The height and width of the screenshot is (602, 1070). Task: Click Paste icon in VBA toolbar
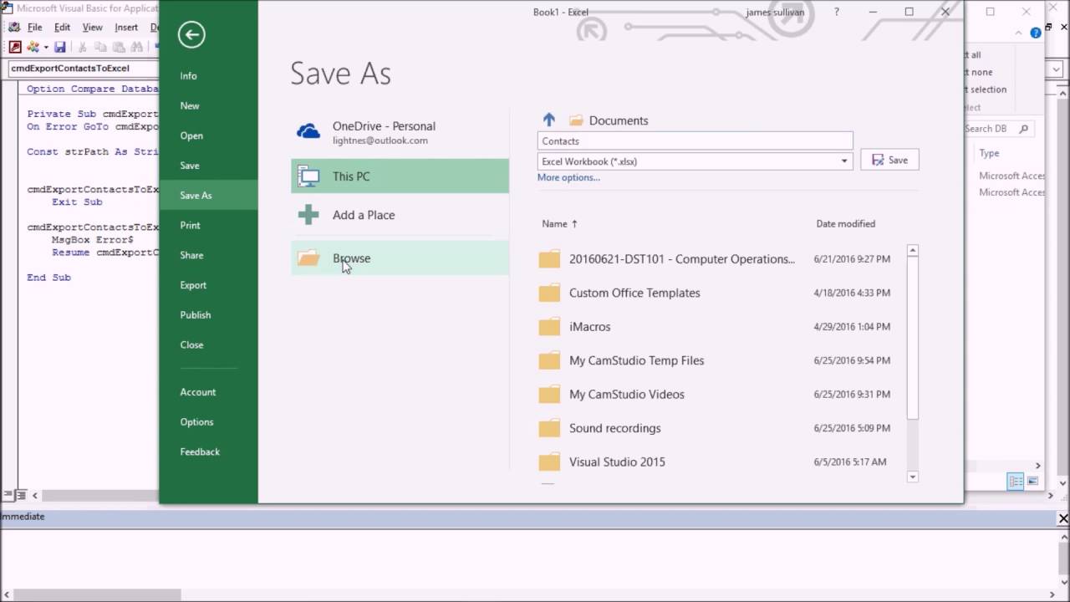click(118, 48)
